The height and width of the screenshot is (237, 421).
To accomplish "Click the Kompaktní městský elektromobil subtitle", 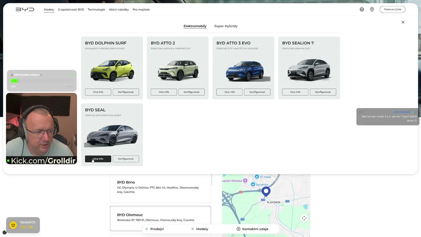I will pos(105,49).
